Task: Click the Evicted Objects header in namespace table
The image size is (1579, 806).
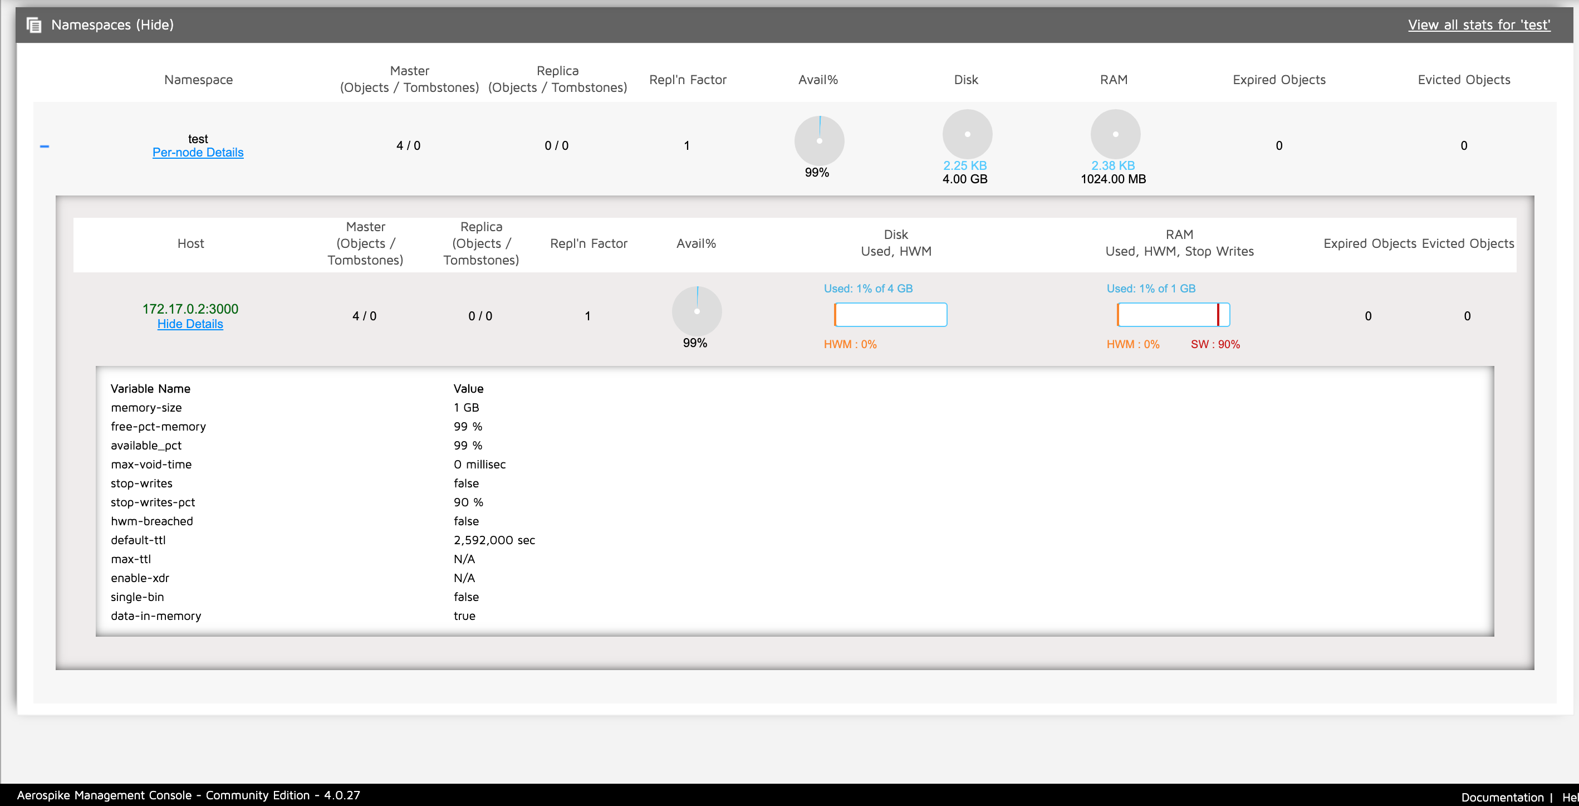Action: [1464, 80]
